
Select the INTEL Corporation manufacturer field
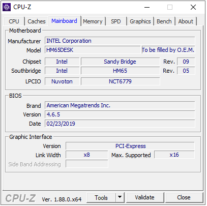120,41
